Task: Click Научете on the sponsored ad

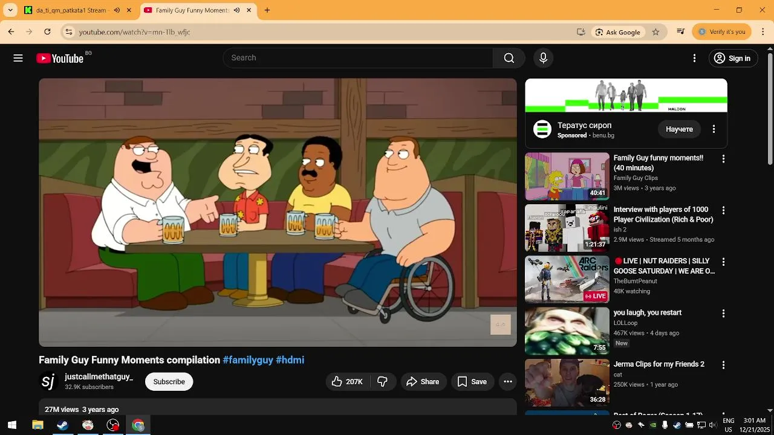Action: point(679,129)
